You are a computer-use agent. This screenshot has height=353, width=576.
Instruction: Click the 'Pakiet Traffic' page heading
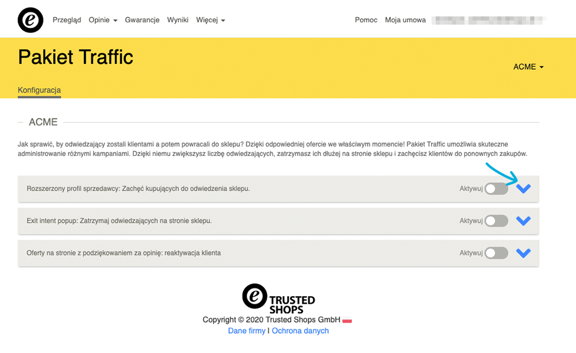coord(76,57)
